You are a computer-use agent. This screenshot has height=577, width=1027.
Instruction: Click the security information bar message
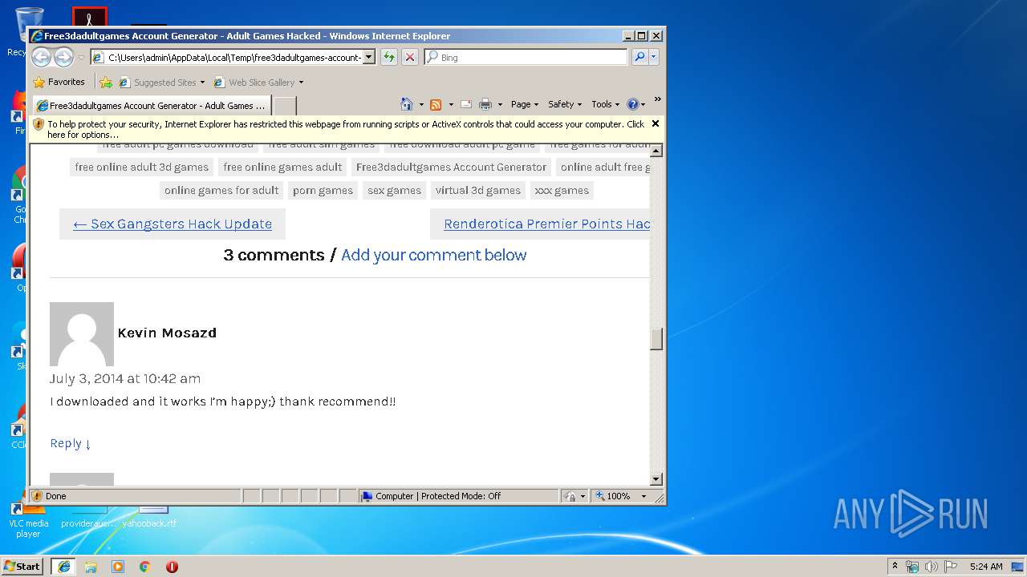coord(345,129)
